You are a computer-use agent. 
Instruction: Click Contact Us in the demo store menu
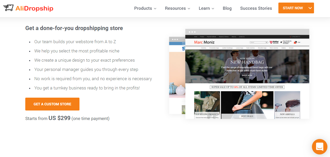pos(242,37)
